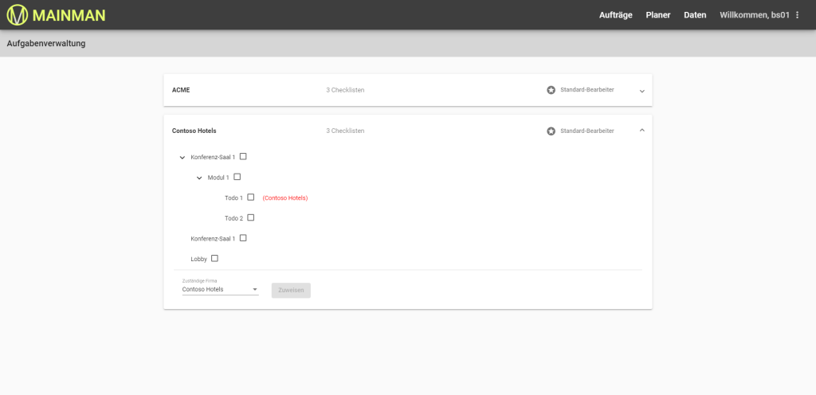
Task: Enable the Todo 1 checkbox
Action: tap(251, 197)
